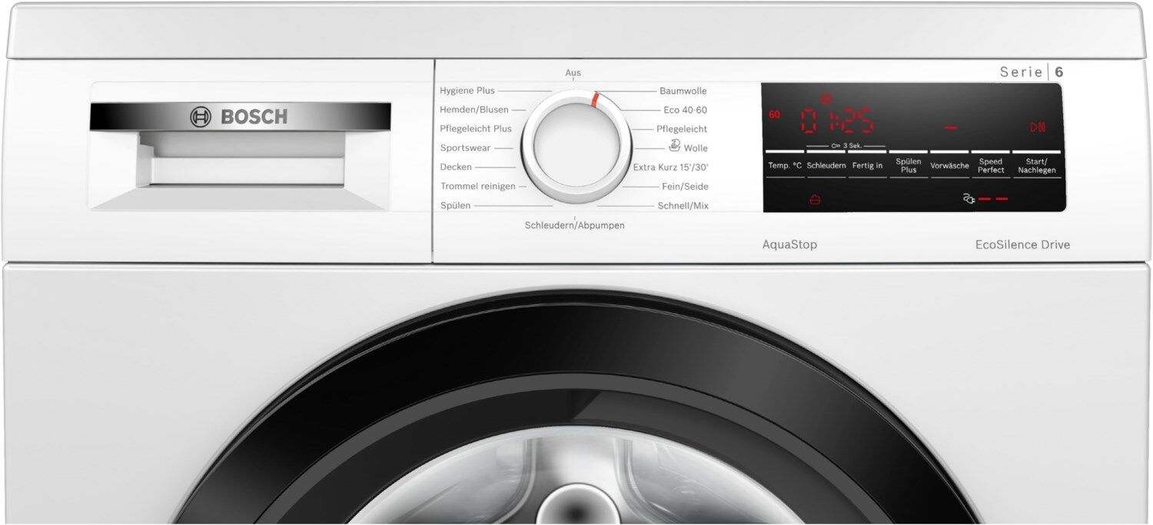
Task: Tap the power plug energy icon
Action: (969, 199)
